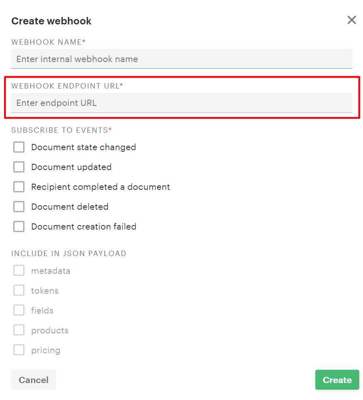
Task: Click the Document updated label text
Action: (71, 167)
